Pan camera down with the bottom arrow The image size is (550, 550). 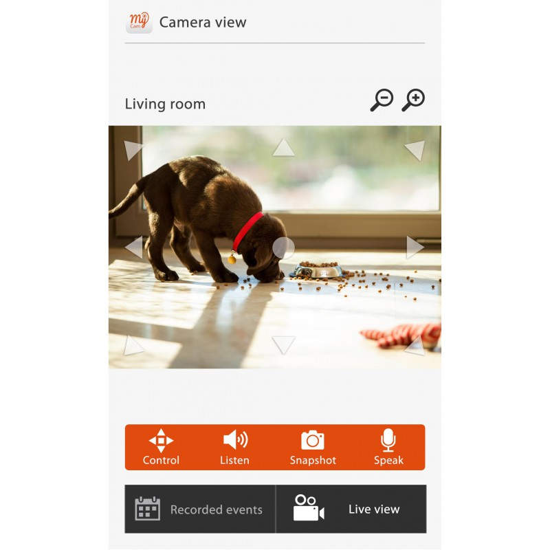[283, 345]
